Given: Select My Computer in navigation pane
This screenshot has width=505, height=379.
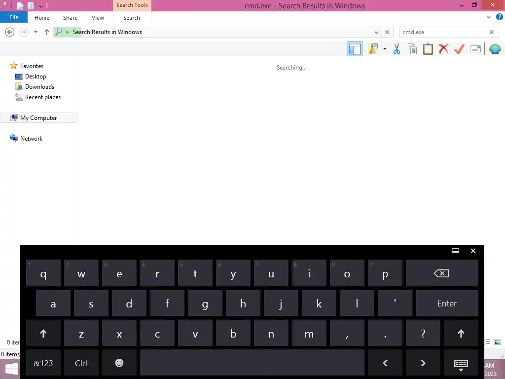Looking at the screenshot, I should 38,117.
